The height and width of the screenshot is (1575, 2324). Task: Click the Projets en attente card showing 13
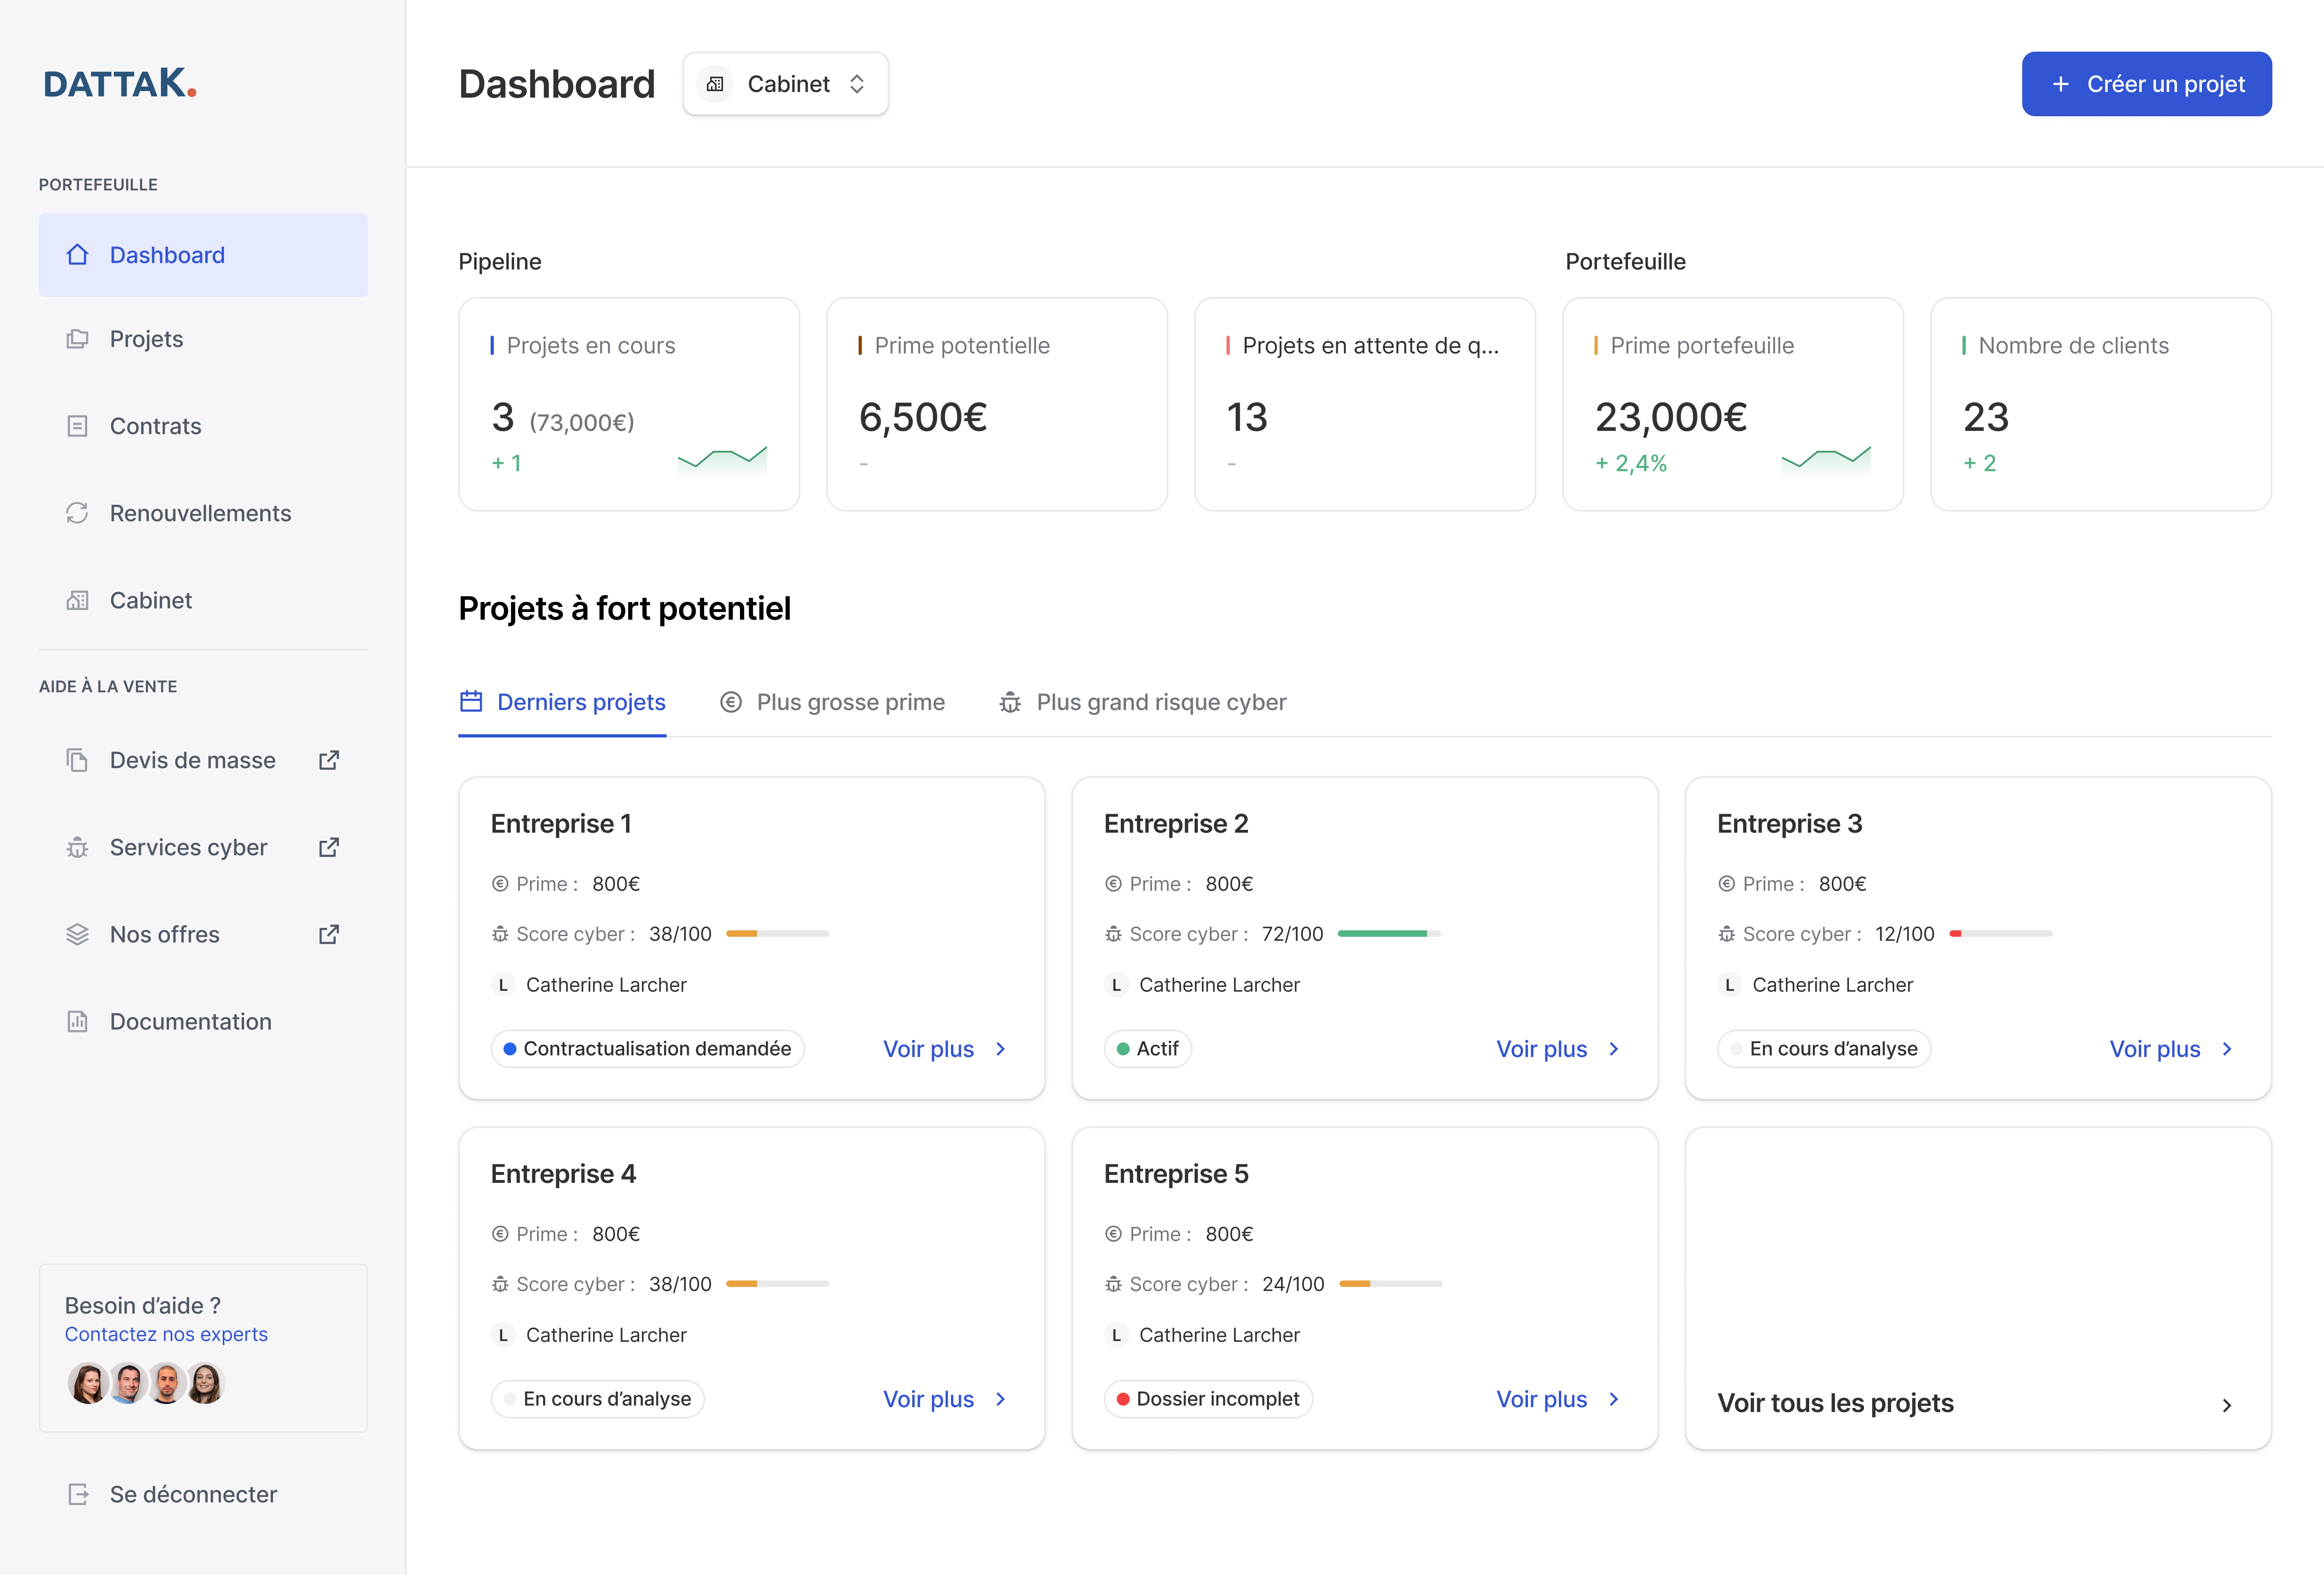[1365, 404]
